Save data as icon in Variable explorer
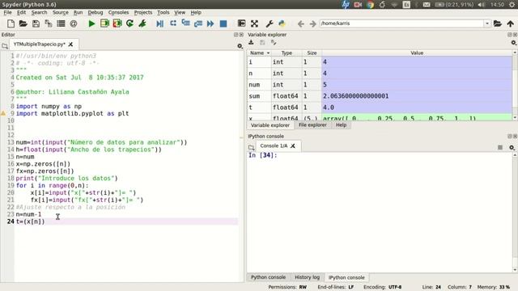Image resolution: width=518 pixels, height=291 pixels. (274, 42)
